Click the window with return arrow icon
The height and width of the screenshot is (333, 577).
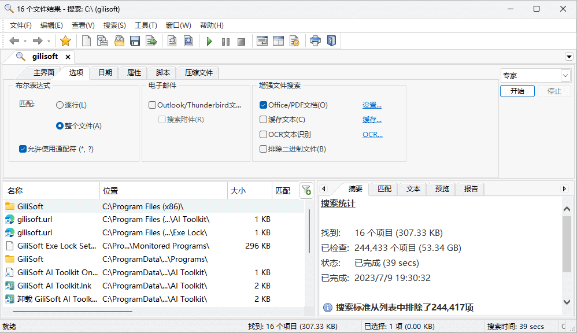[x=262, y=41]
